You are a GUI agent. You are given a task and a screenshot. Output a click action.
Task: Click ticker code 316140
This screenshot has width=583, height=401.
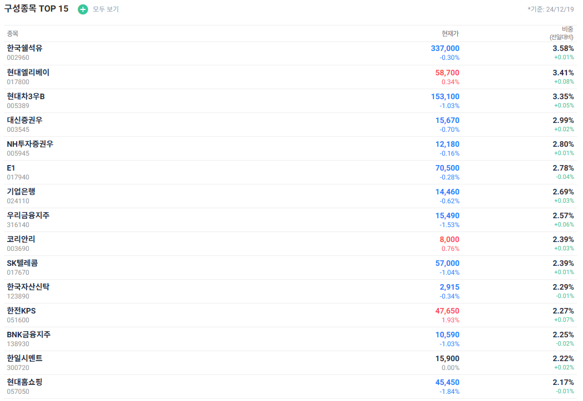(18, 224)
